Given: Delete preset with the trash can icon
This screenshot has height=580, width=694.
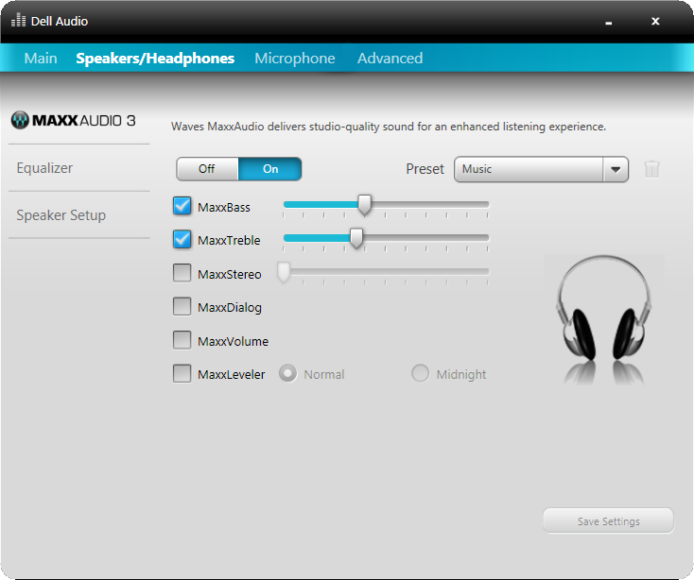Looking at the screenshot, I should pyautogui.click(x=651, y=169).
